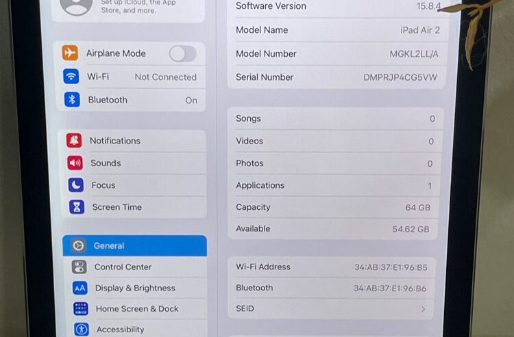Image resolution: width=514 pixels, height=337 pixels.
Task: Tap the Wi-Fi Not Connected status
Action: pos(166,77)
